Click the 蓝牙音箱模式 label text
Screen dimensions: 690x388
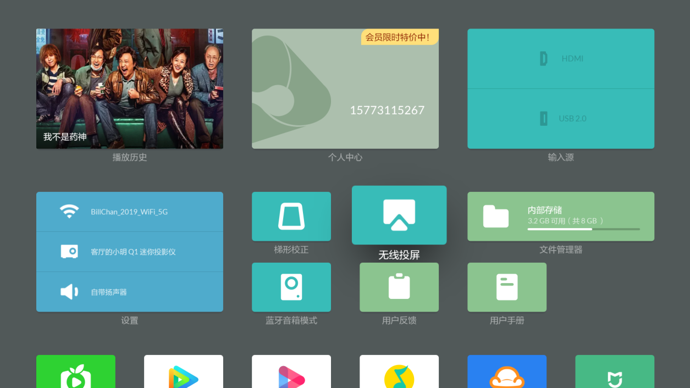point(291,320)
